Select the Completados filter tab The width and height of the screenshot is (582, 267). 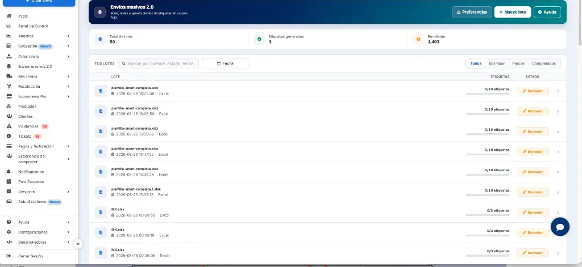pos(544,63)
